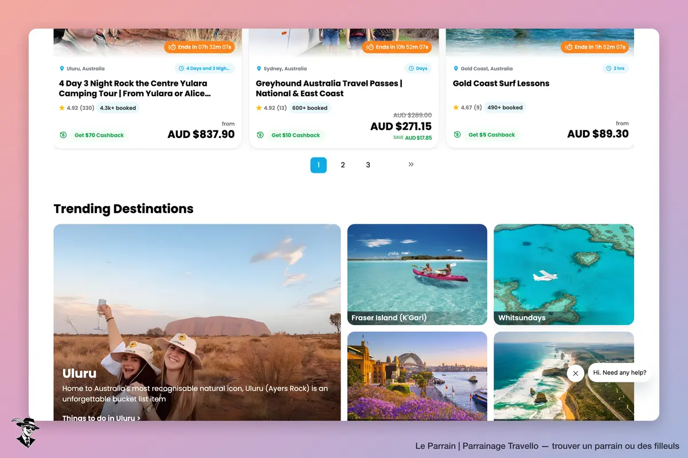Open the 4 Day 3 Night Rock the Centre tour
Image resolution: width=688 pixels, height=458 pixels.
135,88
